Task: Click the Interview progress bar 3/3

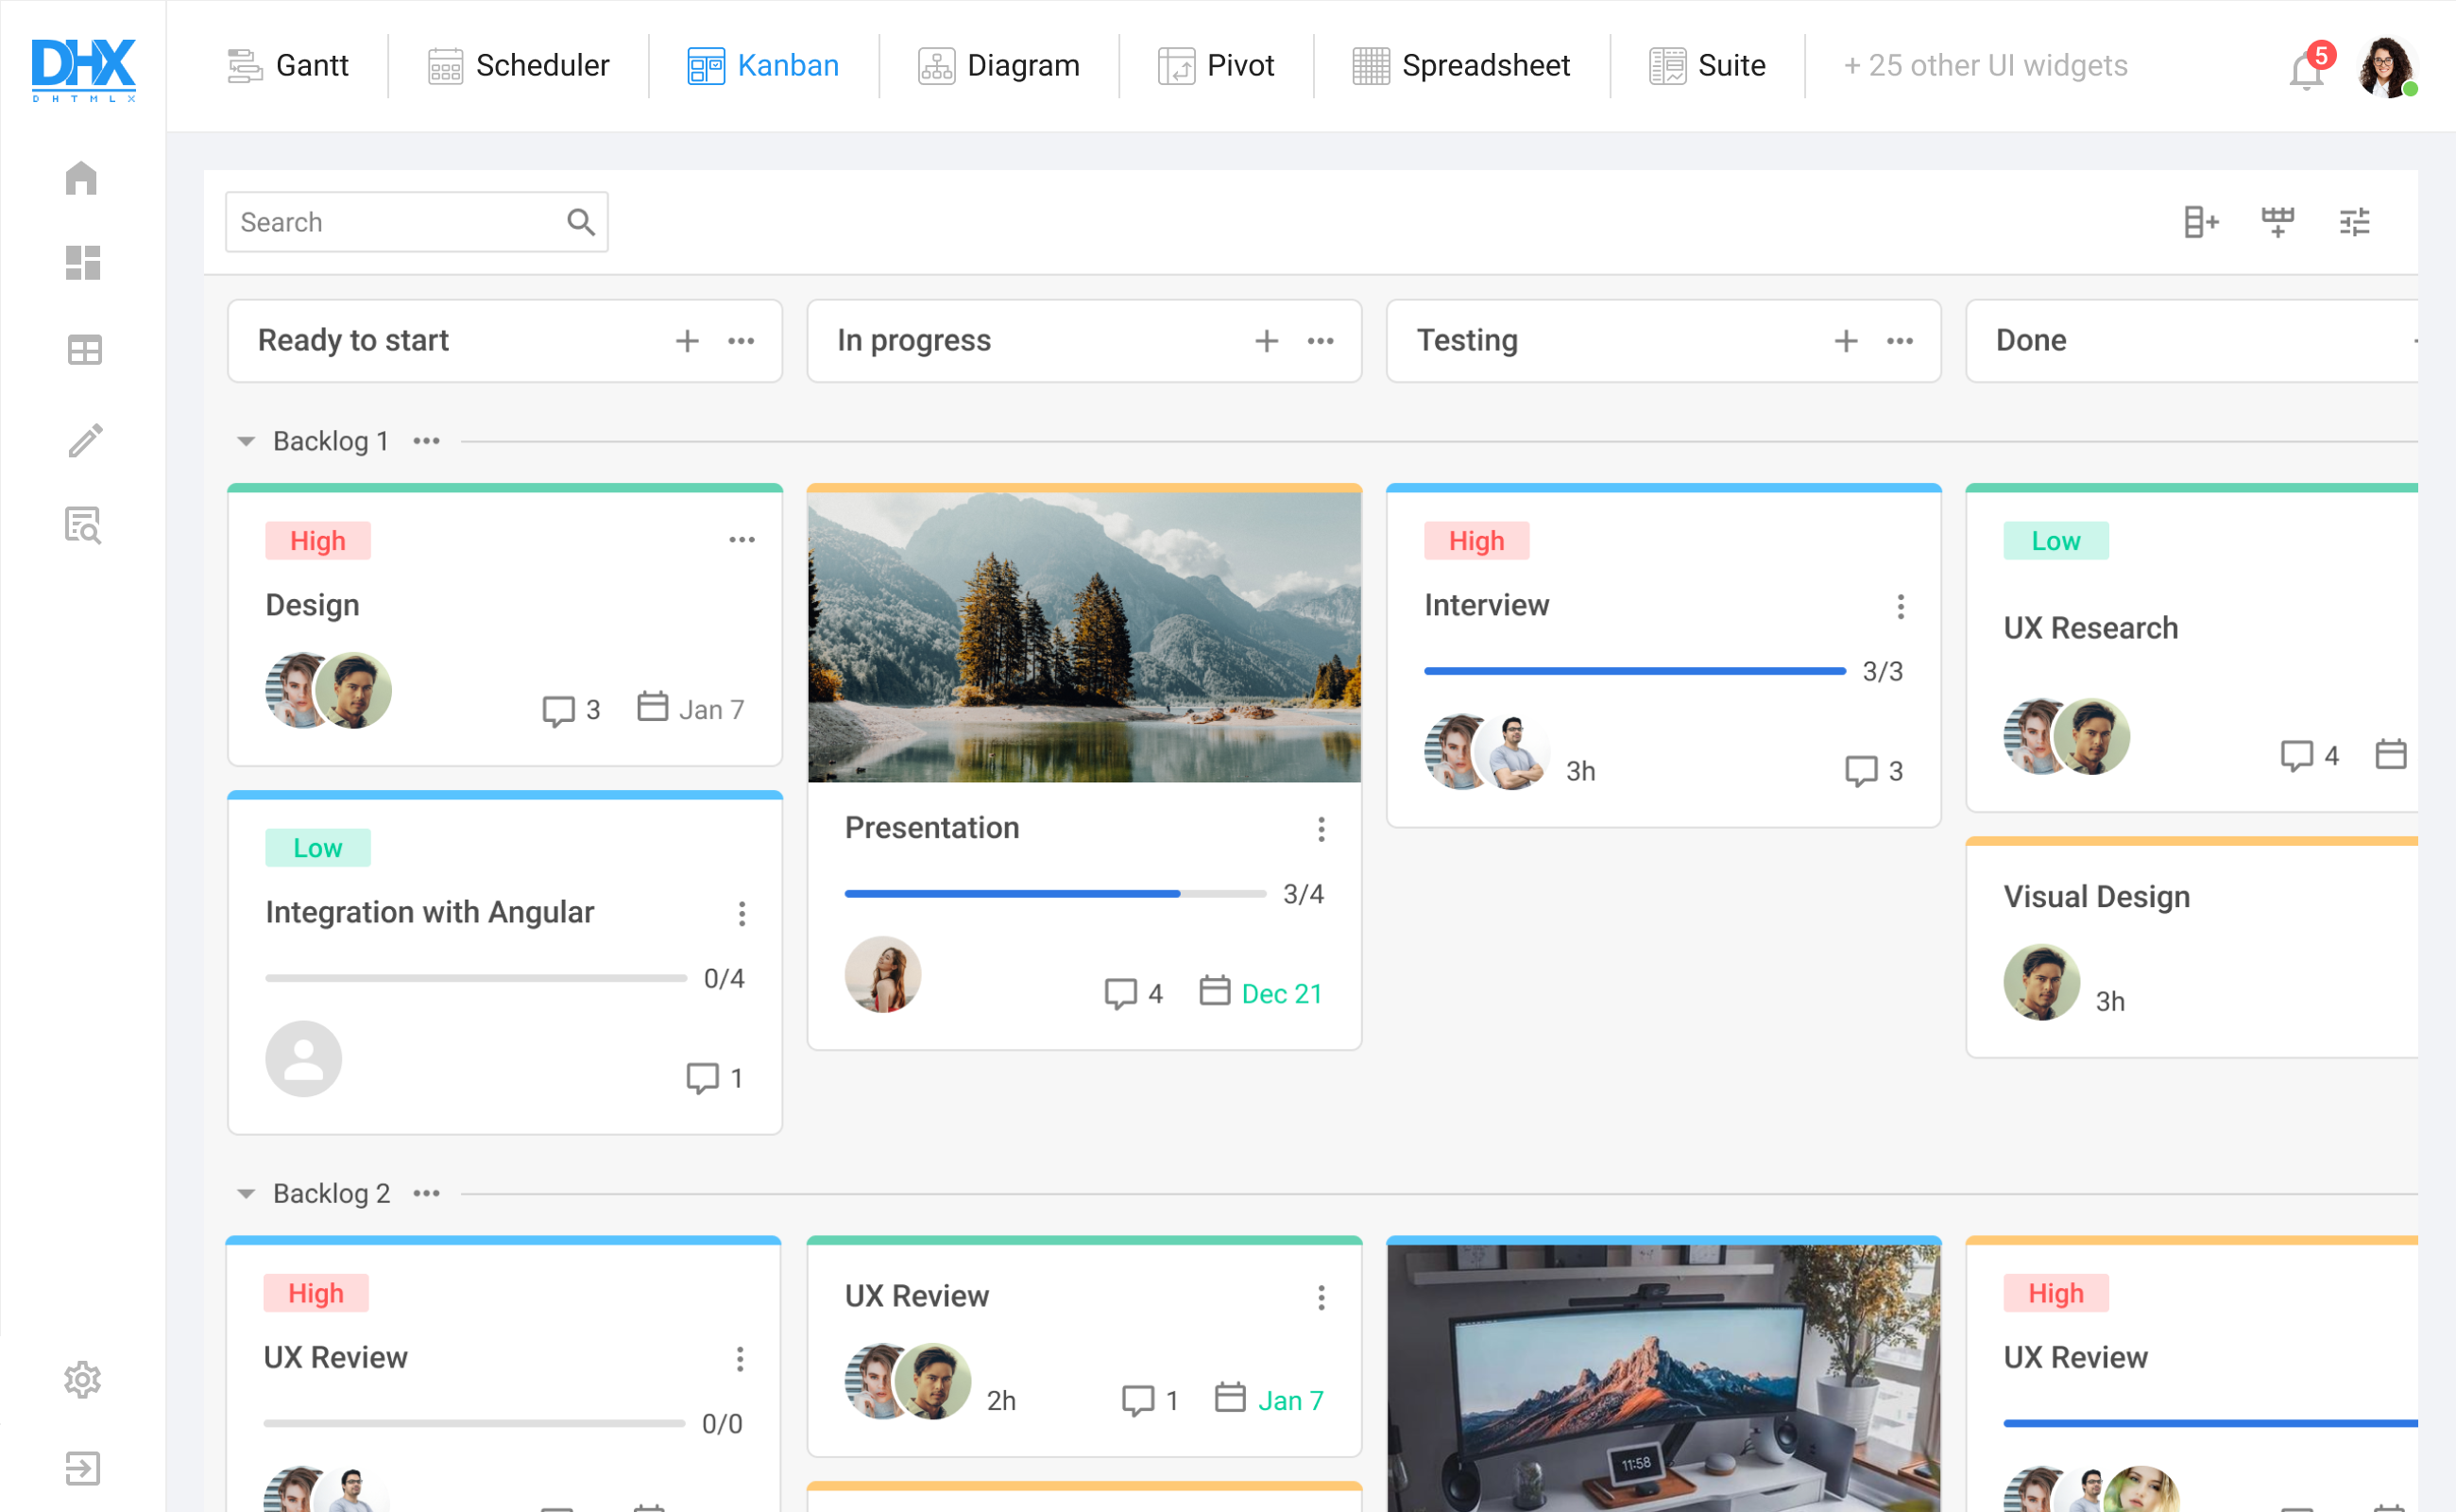Action: (x=1634, y=671)
